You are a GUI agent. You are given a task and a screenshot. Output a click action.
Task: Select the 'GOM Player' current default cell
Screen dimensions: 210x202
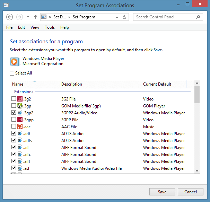(154, 106)
